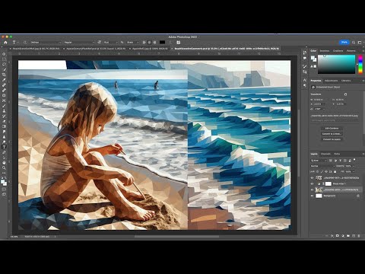
Task: Select the Horizontal Type tool in toolbar
Action: tap(4, 147)
